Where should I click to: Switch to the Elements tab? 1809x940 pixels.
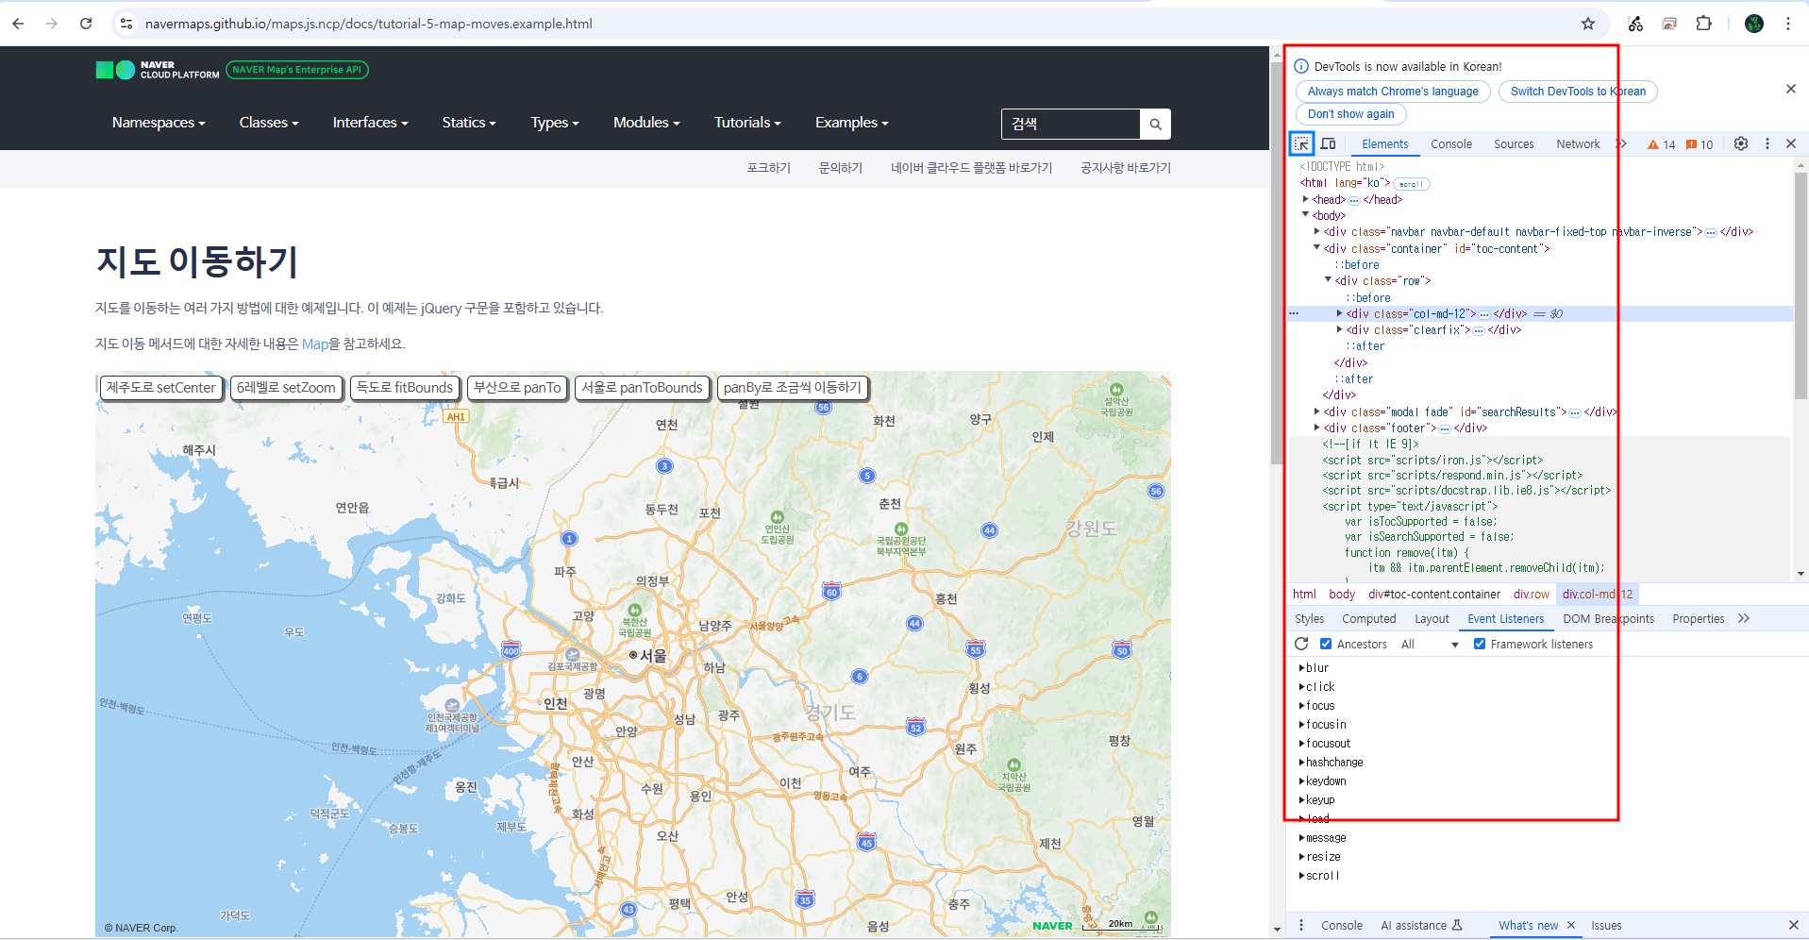point(1384,144)
